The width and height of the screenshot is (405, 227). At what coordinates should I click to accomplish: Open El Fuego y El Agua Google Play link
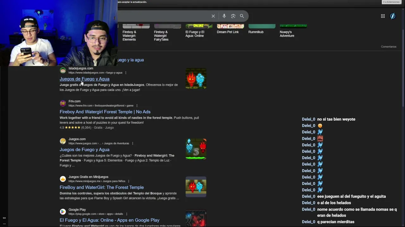tap(109, 220)
